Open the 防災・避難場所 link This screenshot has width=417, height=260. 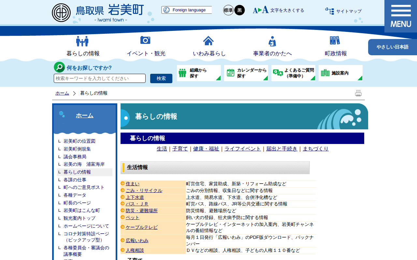(x=142, y=211)
